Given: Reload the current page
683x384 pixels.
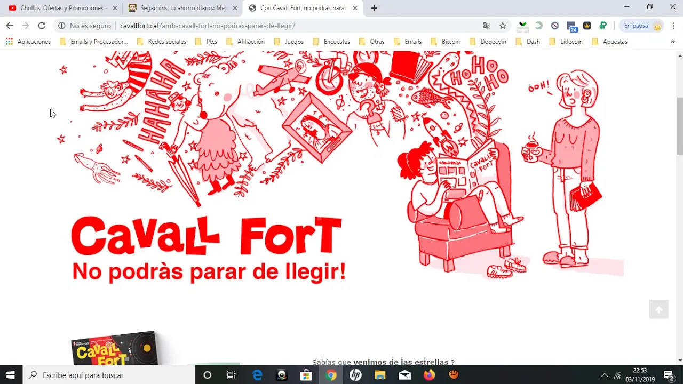Looking at the screenshot, I should click(42, 26).
